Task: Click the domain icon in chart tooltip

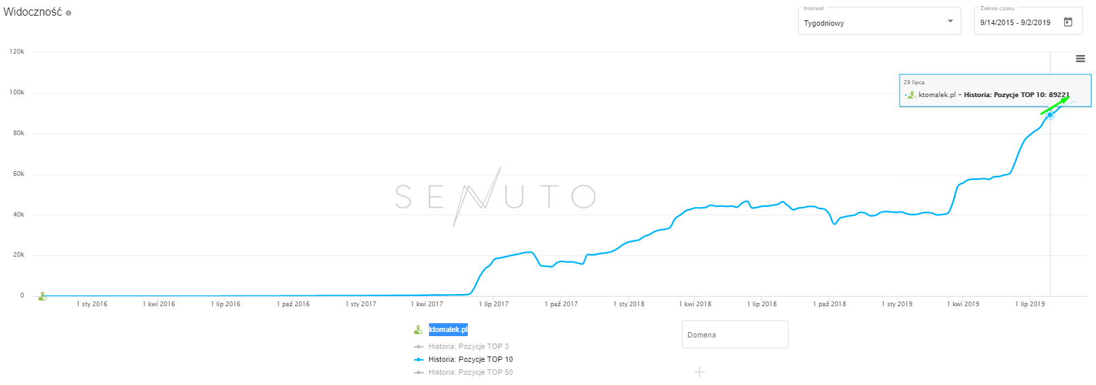Action: [912, 95]
